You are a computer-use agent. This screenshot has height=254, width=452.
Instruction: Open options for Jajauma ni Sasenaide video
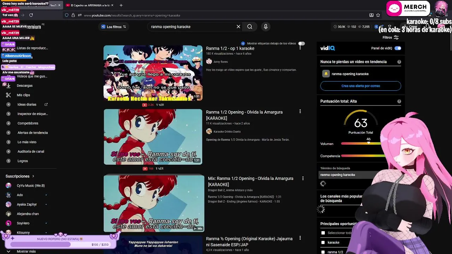[x=300, y=238]
